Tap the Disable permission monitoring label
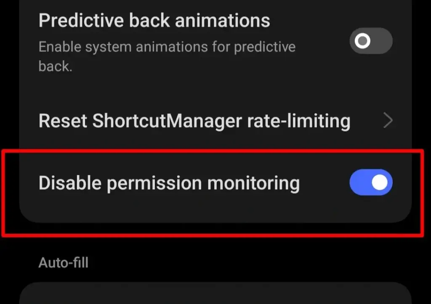 click(x=169, y=183)
